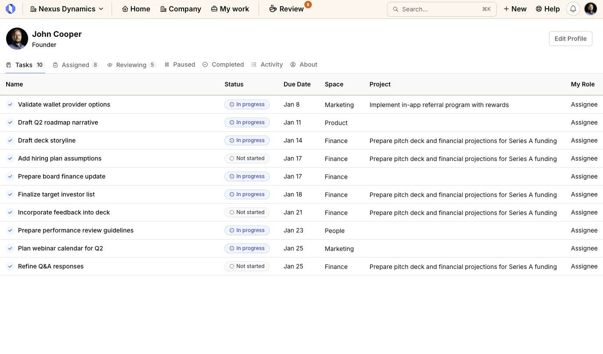The image size is (603, 354).
Task: Switch to the Reviewing tab
Action: pyautogui.click(x=131, y=65)
